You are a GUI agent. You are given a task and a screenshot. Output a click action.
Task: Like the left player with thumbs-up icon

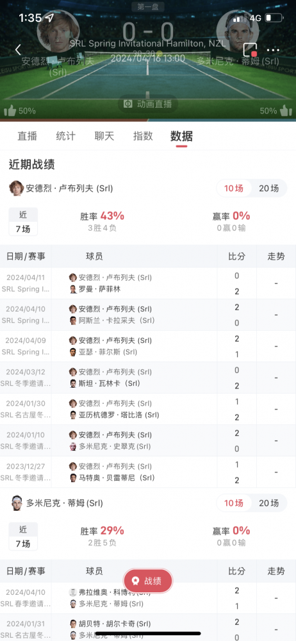click(10, 110)
